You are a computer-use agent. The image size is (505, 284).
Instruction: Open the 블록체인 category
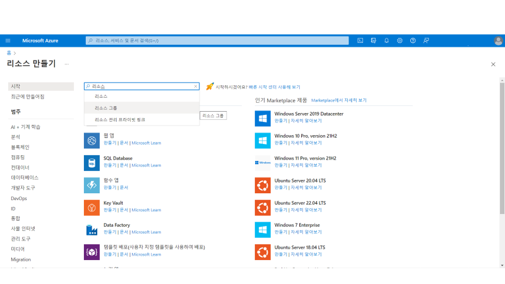[20, 147]
